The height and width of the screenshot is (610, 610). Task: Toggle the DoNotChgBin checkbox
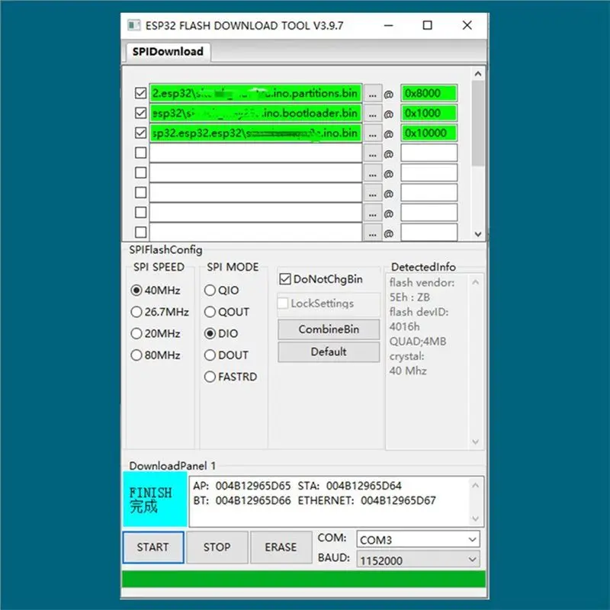(284, 279)
